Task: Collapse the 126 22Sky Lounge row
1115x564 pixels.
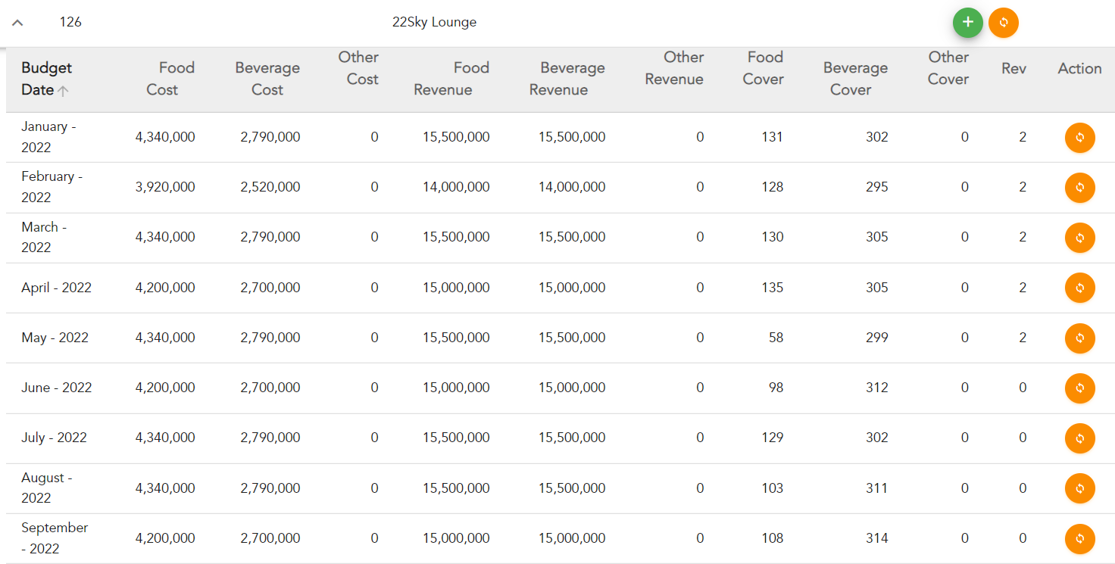Action: tap(17, 23)
